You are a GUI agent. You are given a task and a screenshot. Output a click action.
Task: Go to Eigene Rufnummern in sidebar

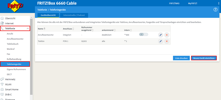16,69
